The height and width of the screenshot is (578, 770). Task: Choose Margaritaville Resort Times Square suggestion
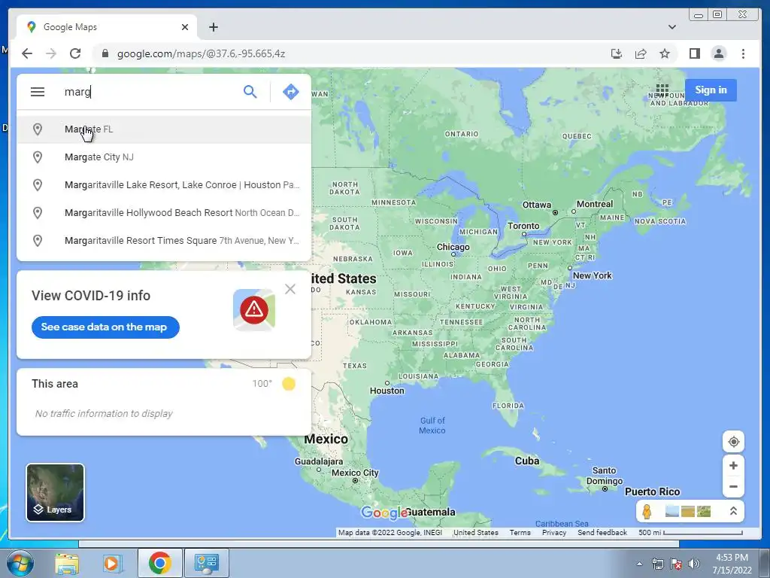coord(164,241)
